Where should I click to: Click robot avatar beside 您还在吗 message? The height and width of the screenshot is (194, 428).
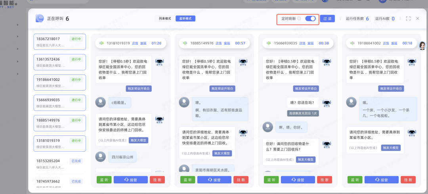pyautogui.click(x=326, y=103)
